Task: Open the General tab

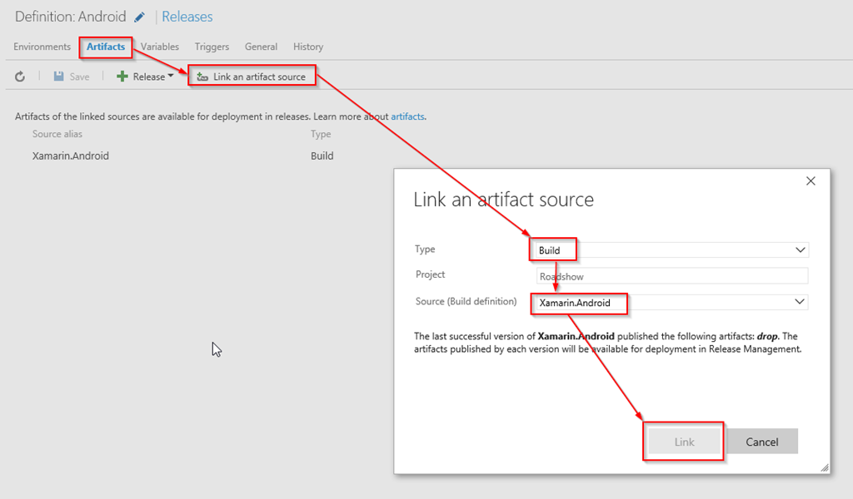Action: pos(261,47)
